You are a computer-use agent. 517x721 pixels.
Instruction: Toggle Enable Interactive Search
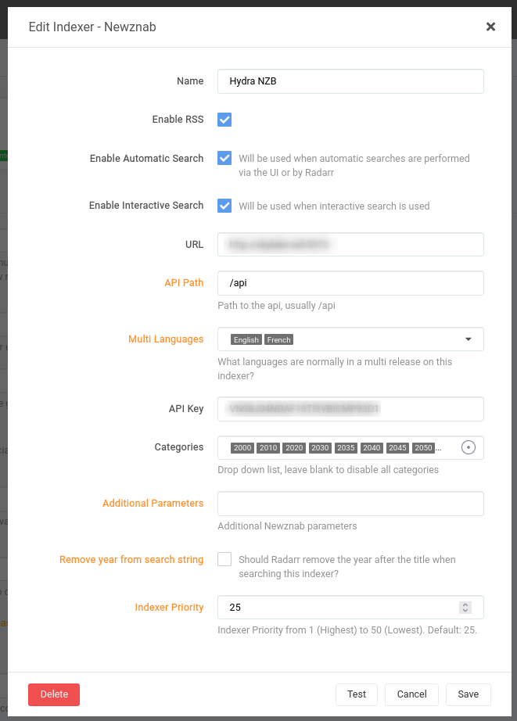224,205
